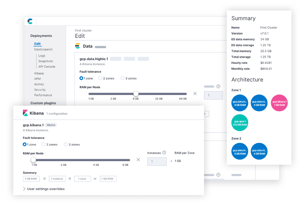This screenshot has width=304, height=206.
Task: Click the Elasticsearch icon beside the Data heading
Action: click(x=77, y=46)
